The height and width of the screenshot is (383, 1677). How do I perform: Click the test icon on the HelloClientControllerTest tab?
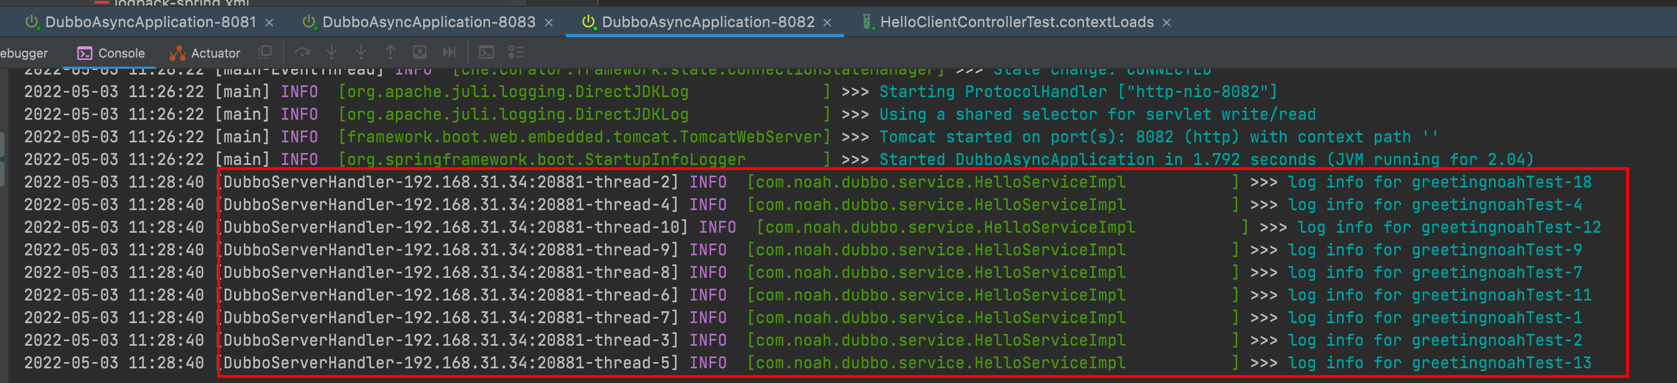coord(867,22)
